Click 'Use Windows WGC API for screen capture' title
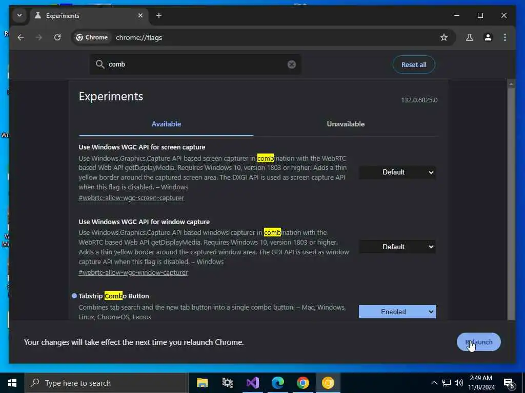The width and height of the screenshot is (525, 393). (x=142, y=147)
